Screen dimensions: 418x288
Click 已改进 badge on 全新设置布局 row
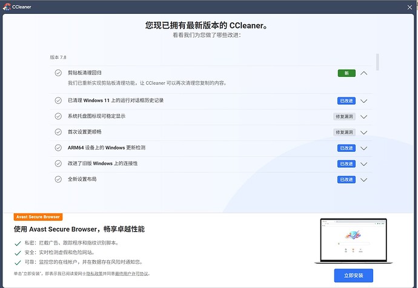coord(347,180)
